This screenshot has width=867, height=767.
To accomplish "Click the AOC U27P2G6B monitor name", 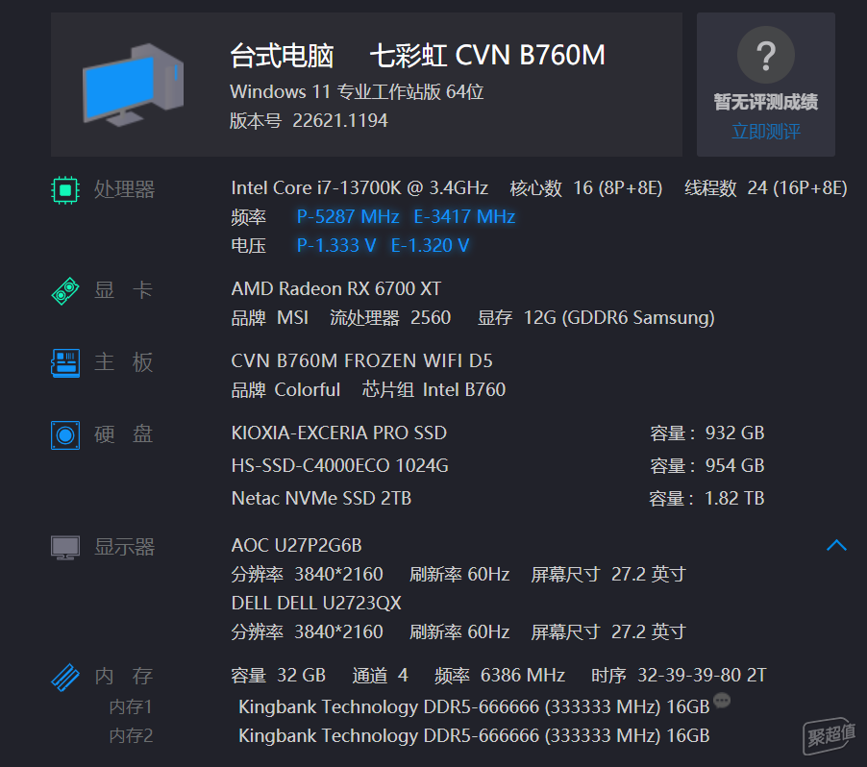I will 296,546.
